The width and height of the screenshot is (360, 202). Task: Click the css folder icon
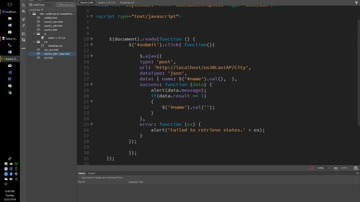click(x=38, y=42)
